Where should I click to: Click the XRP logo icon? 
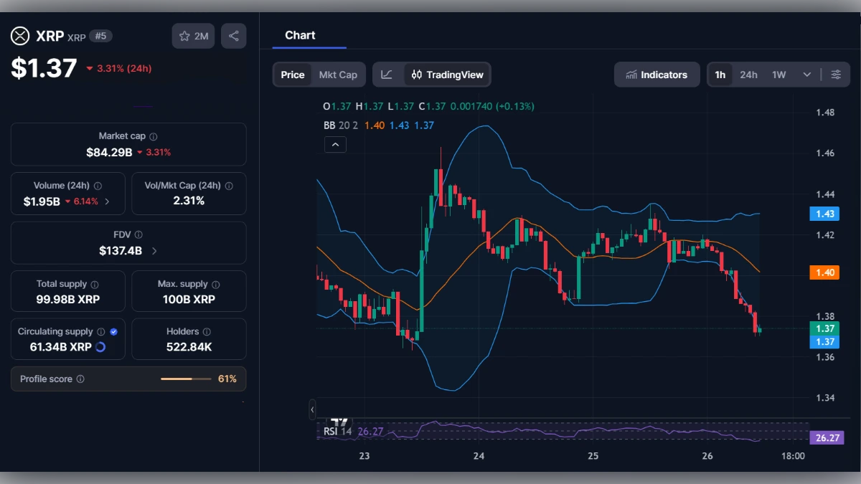click(20, 36)
